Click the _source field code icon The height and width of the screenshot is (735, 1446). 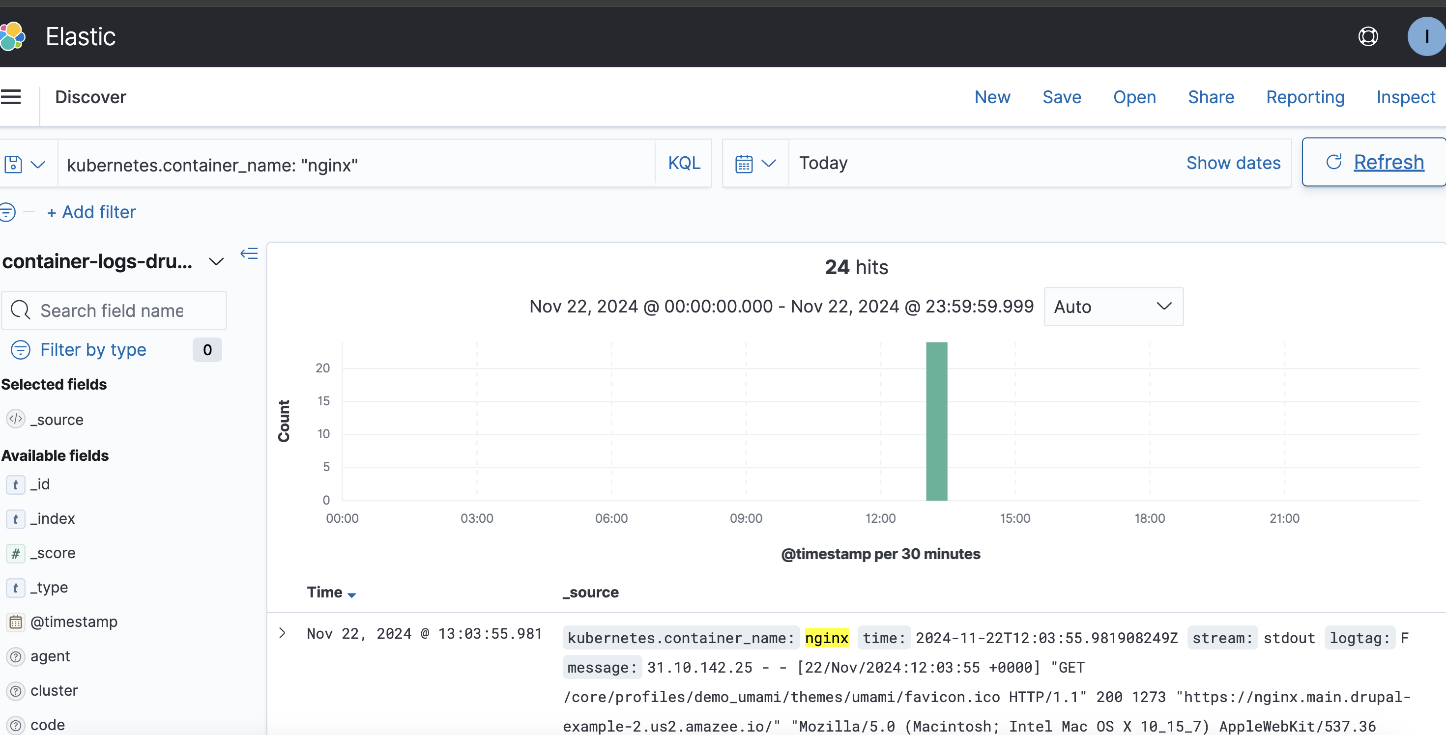tap(15, 419)
